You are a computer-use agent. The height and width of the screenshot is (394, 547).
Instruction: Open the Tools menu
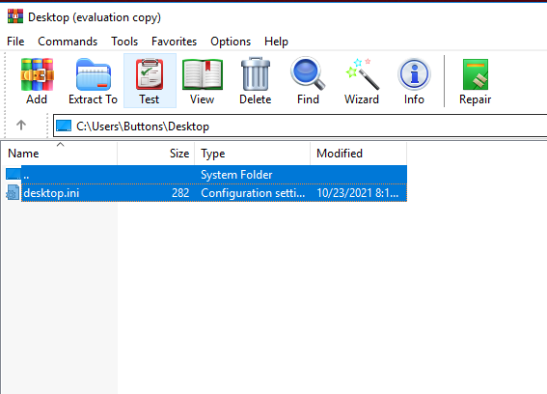click(124, 42)
